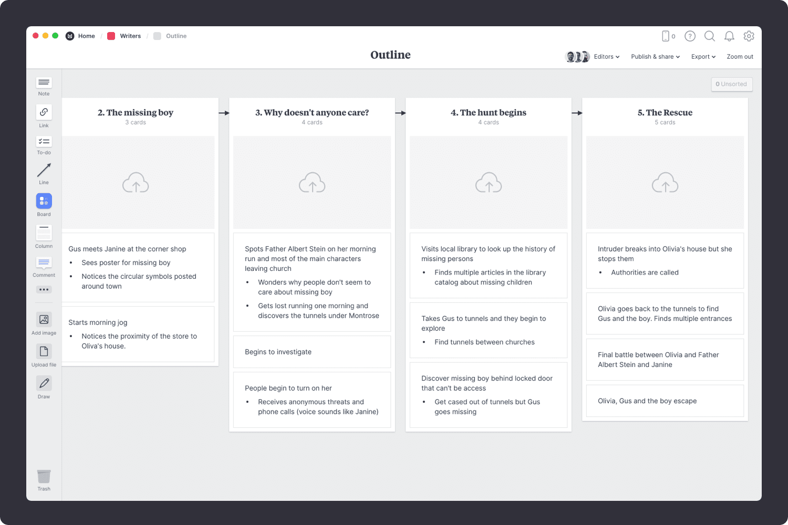Image resolution: width=788 pixels, height=525 pixels.
Task: Select the Begins to investigate card
Action: pos(312,352)
